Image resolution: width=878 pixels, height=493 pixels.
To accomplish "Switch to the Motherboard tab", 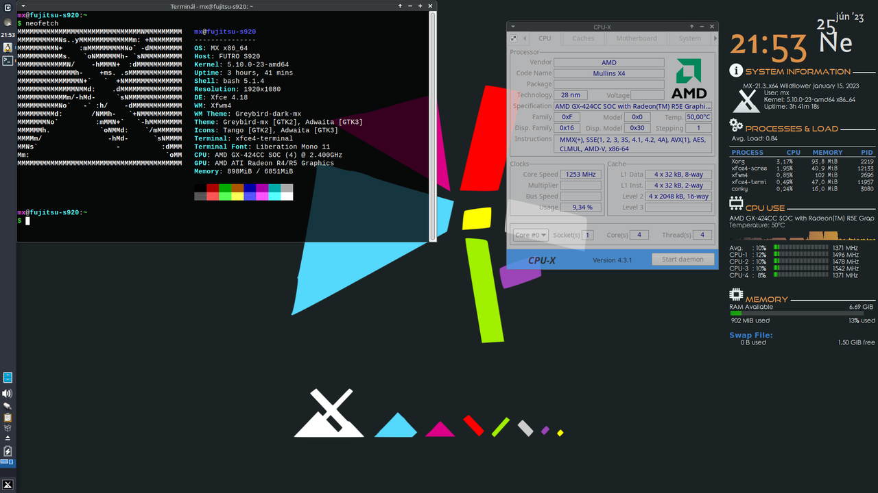I will click(636, 38).
